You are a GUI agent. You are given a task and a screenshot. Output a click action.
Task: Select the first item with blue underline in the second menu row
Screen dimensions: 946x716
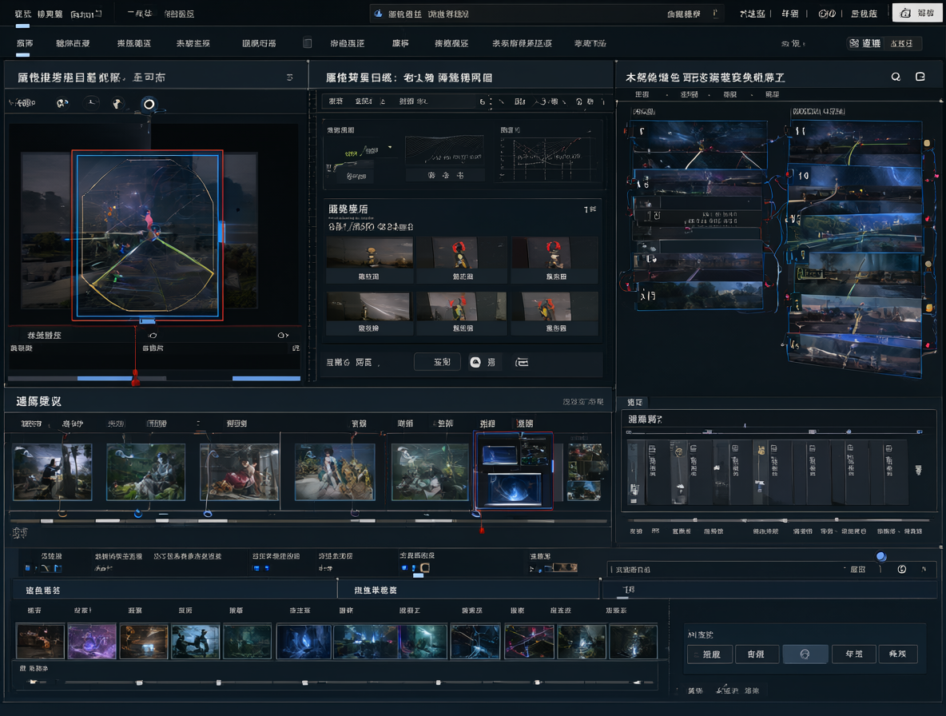pos(25,43)
